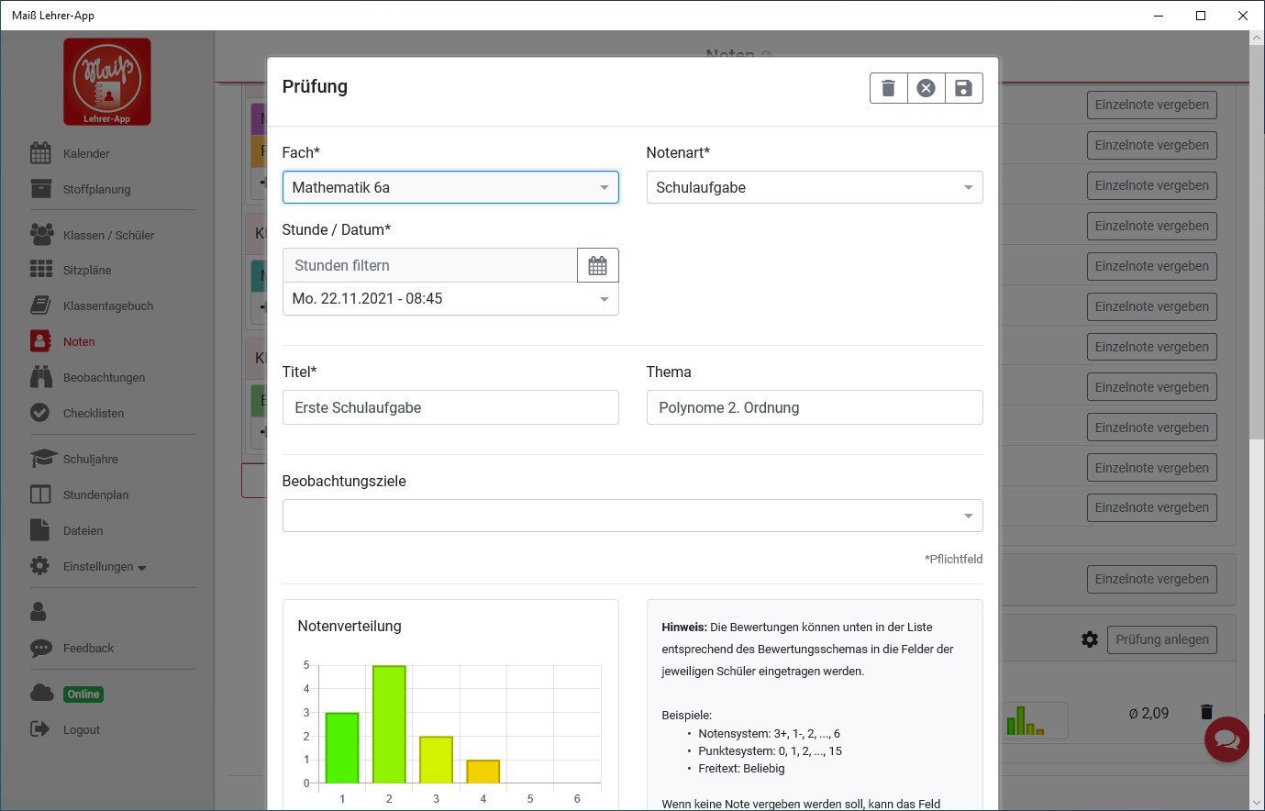Go to Noten in the sidebar

coord(79,341)
